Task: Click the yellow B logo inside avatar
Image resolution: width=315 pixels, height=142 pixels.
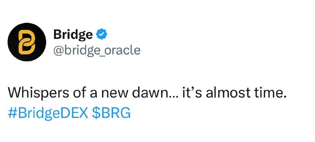Action: (27, 42)
